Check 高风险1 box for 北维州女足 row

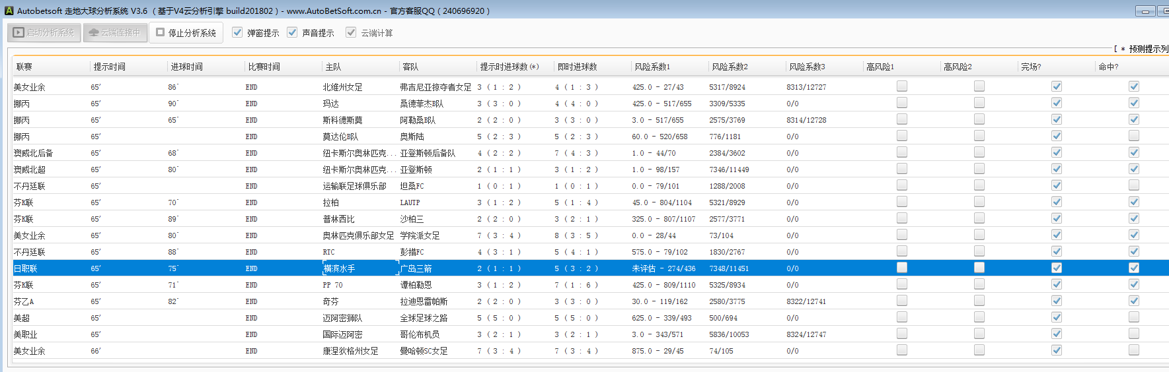(x=901, y=86)
